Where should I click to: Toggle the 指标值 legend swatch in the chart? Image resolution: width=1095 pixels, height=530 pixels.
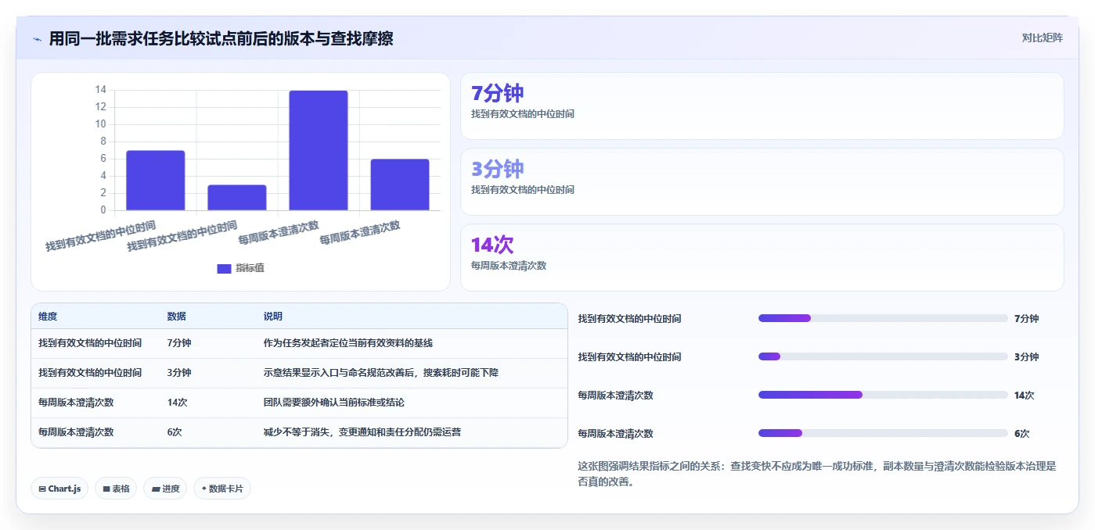224,268
